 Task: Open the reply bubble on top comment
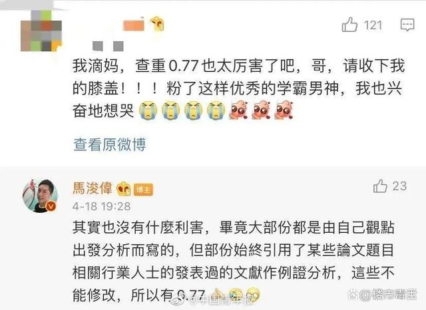click(x=407, y=25)
